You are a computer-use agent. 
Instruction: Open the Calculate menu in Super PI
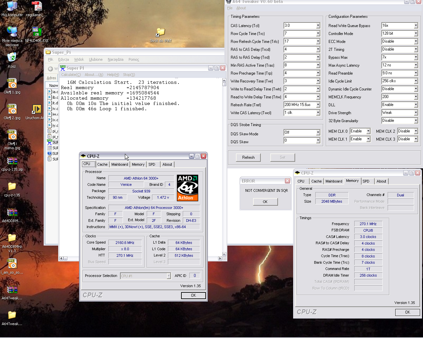pos(71,75)
